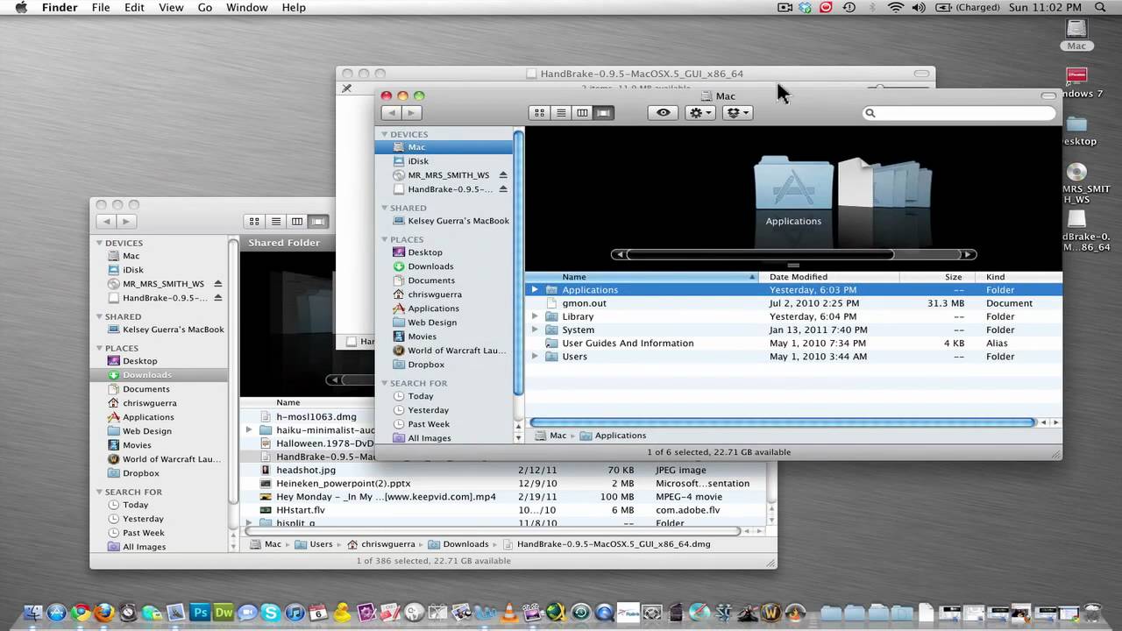Open the Go menu
The image size is (1122, 631).
click(205, 7)
